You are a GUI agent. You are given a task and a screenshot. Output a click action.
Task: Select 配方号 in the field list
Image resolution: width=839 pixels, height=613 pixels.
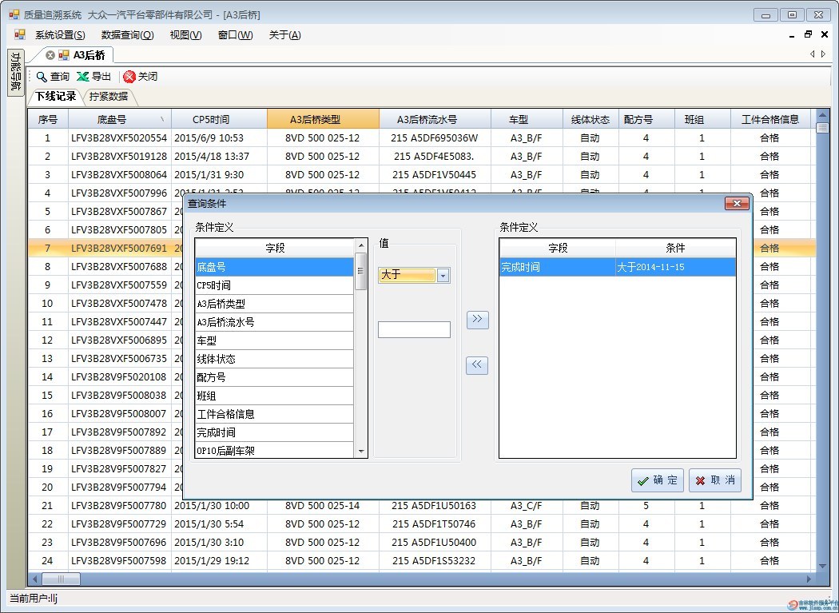tap(274, 377)
